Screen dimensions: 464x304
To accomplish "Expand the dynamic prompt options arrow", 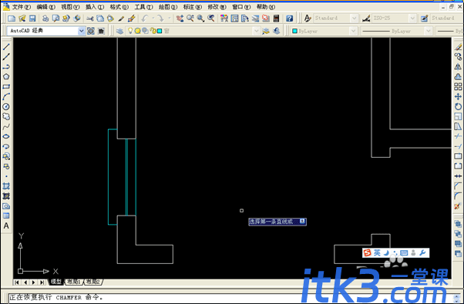I will tap(302, 221).
